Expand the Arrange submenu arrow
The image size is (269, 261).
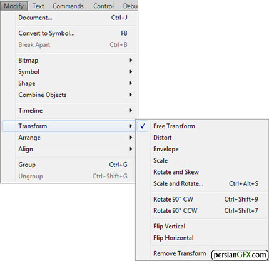pyautogui.click(x=131, y=138)
